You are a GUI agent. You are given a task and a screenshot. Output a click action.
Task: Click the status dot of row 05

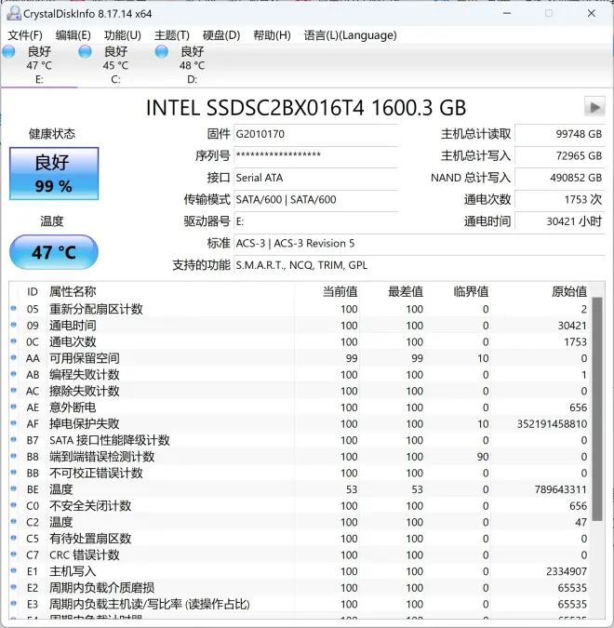tap(14, 308)
